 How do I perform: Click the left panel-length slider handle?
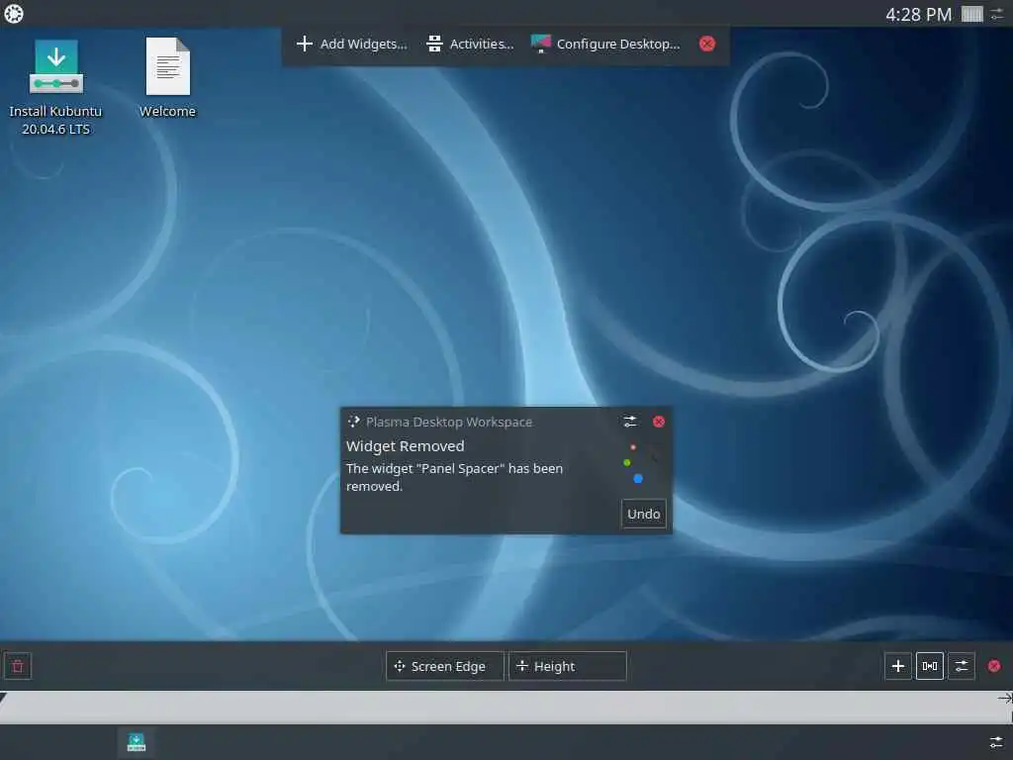pos(4,698)
